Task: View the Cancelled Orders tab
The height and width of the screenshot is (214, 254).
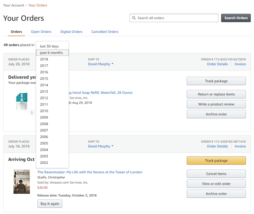Action: click(x=105, y=32)
